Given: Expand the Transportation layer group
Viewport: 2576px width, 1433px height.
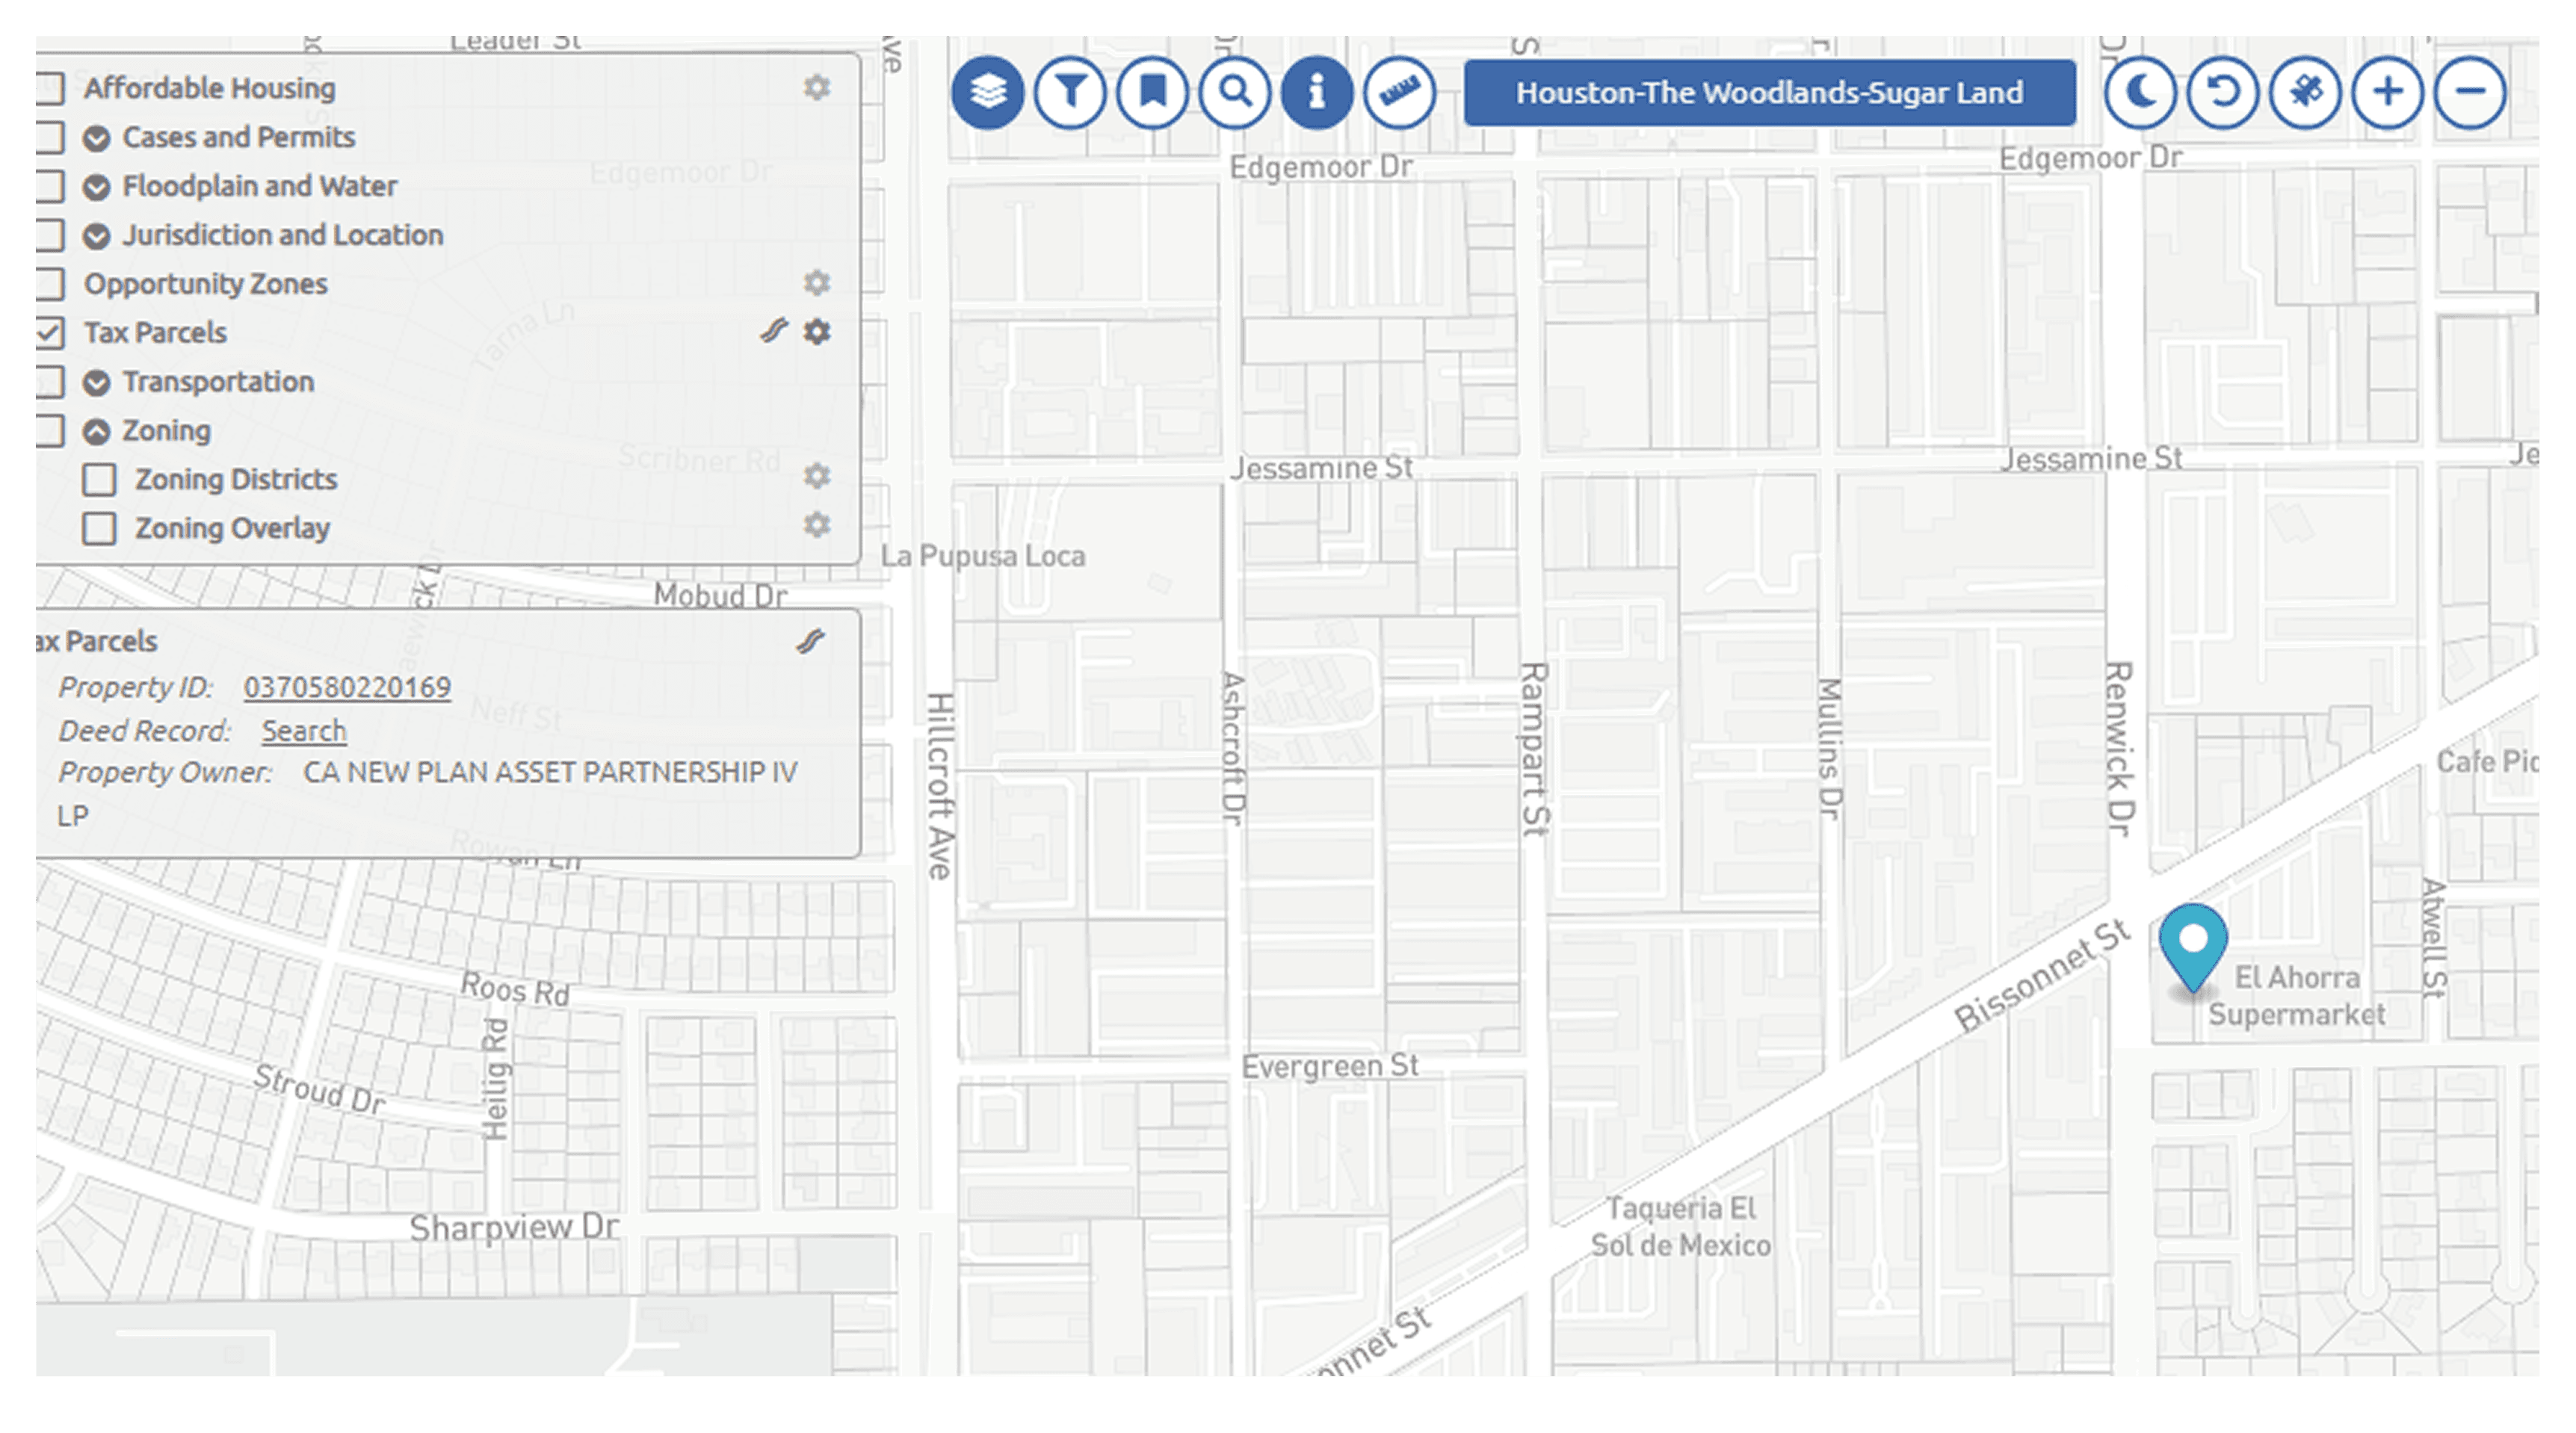Looking at the screenshot, I should pos(97,383).
